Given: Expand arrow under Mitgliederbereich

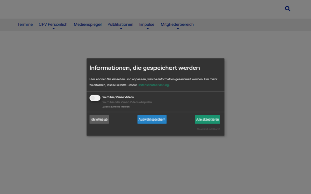Looking at the screenshot, I should tap(178, 29).
